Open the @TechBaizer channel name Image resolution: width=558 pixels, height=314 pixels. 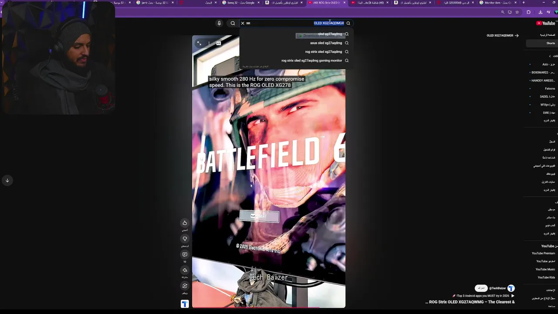coord(497,288)
